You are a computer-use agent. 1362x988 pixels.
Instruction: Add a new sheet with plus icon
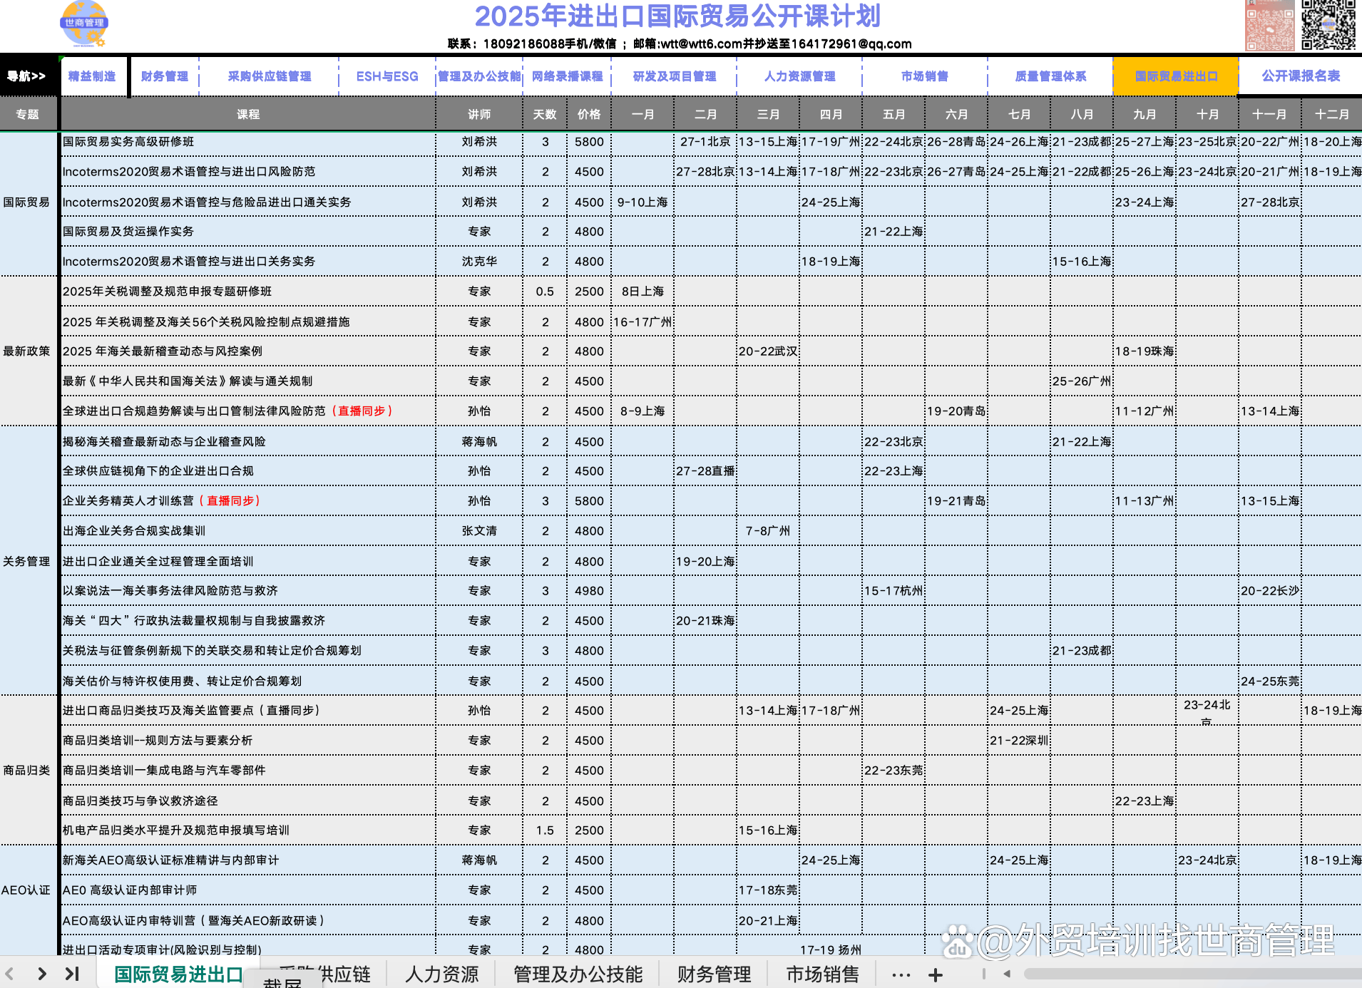click(x=936, y=974)
